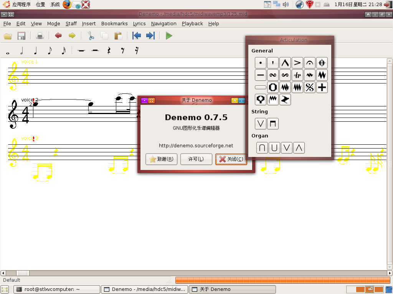393x294 pixels.
Task: Apply staccatissimo wedge articulation
Action: tap(273, 63)
